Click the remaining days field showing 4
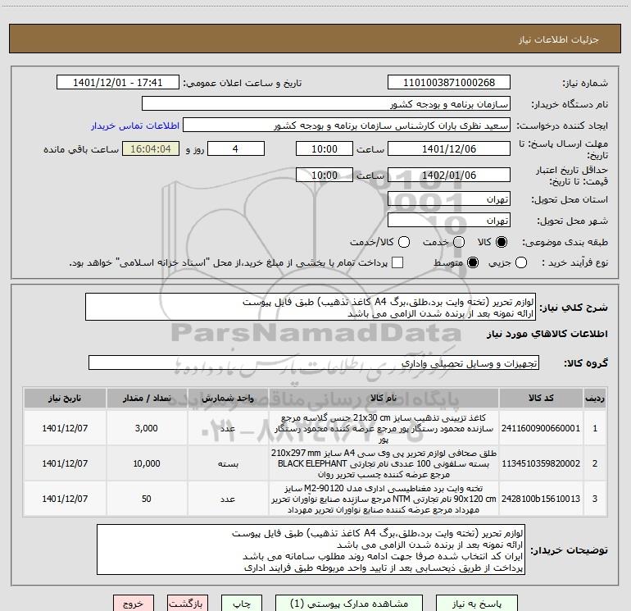631x611 pixels. 235,148
